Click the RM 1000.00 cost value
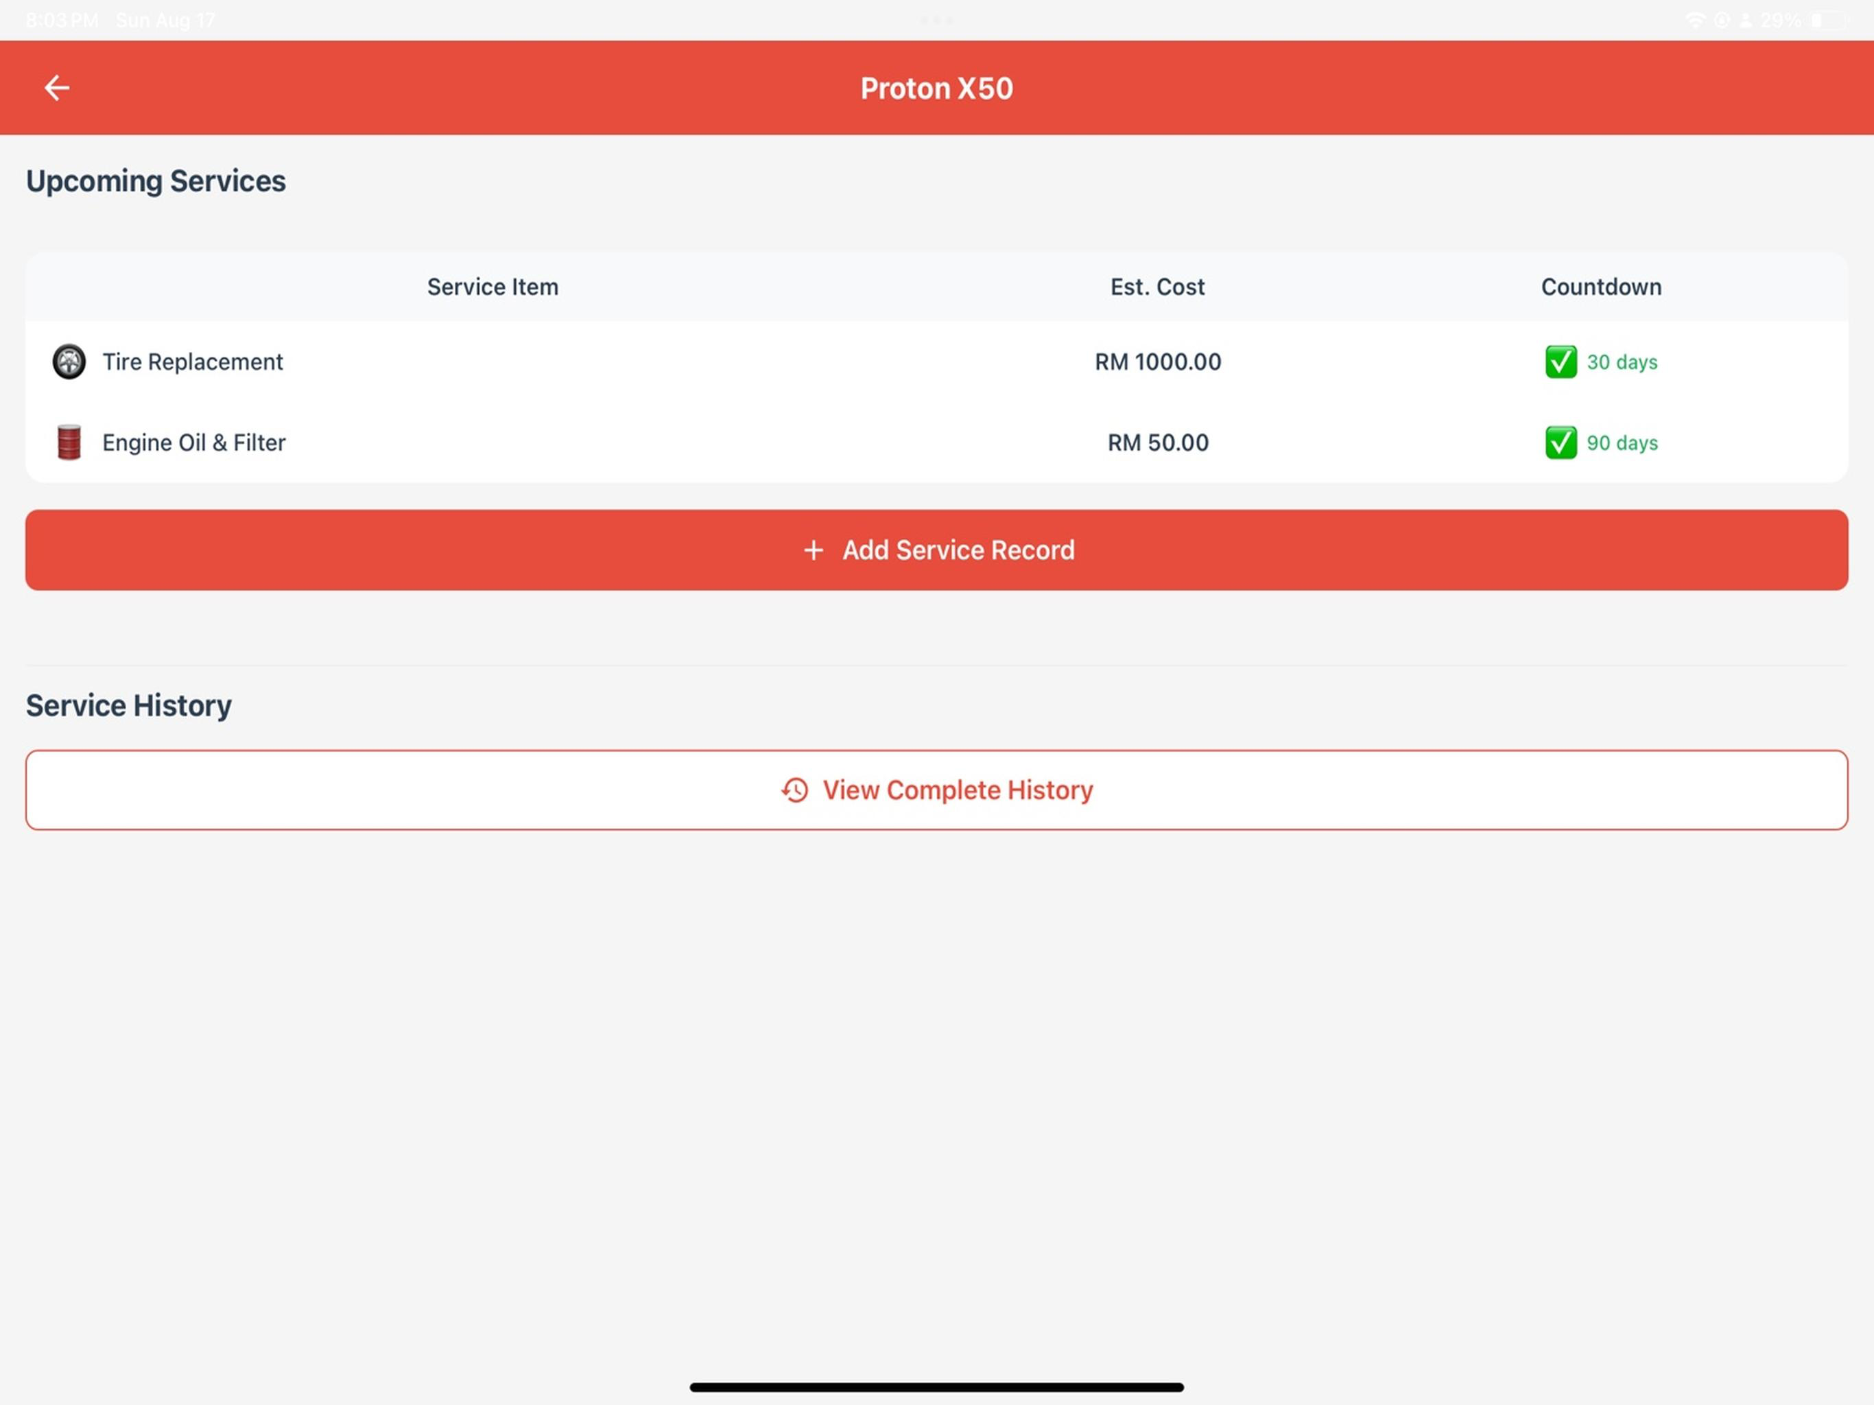This screenshot has width=1874, height=1405. click(1158, 362)
